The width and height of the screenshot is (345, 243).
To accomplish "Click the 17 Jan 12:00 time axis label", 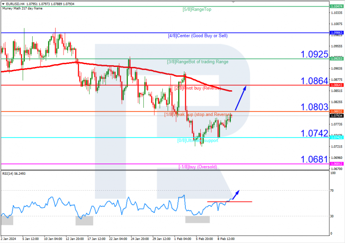I will coord(96,239).
